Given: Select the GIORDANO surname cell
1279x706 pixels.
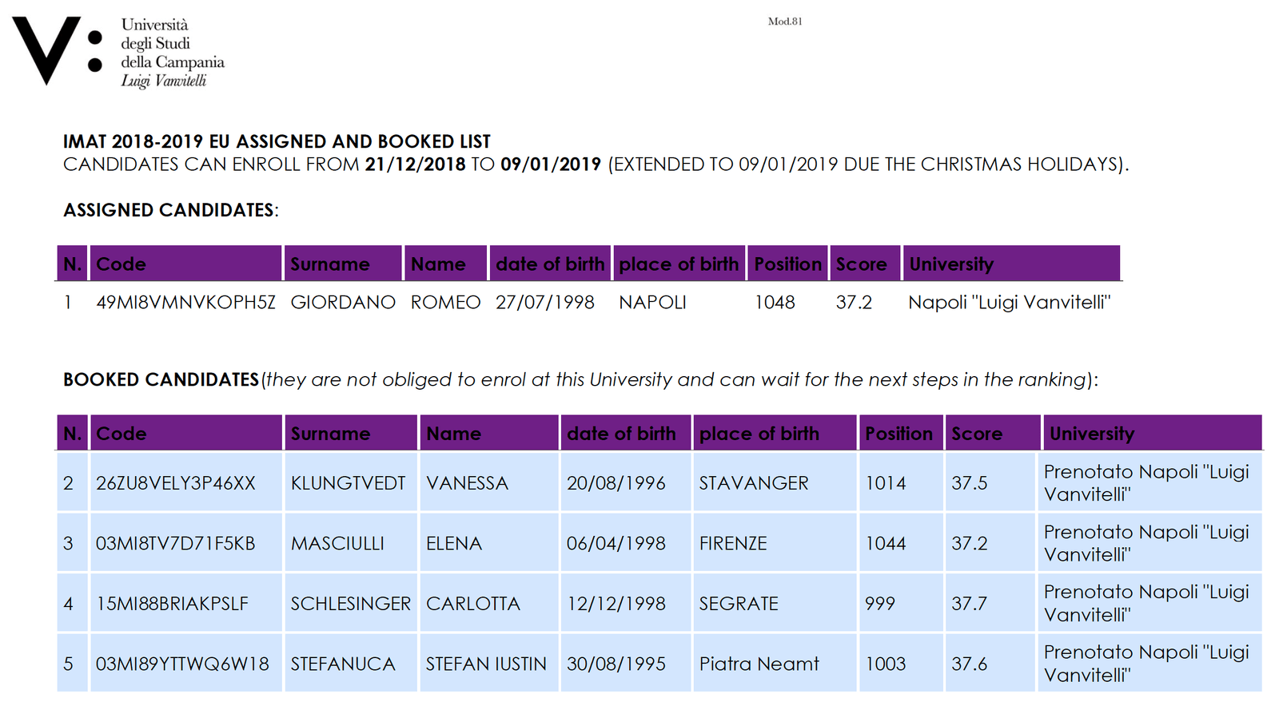Looking at the screenshot, I should pos(342,303).
